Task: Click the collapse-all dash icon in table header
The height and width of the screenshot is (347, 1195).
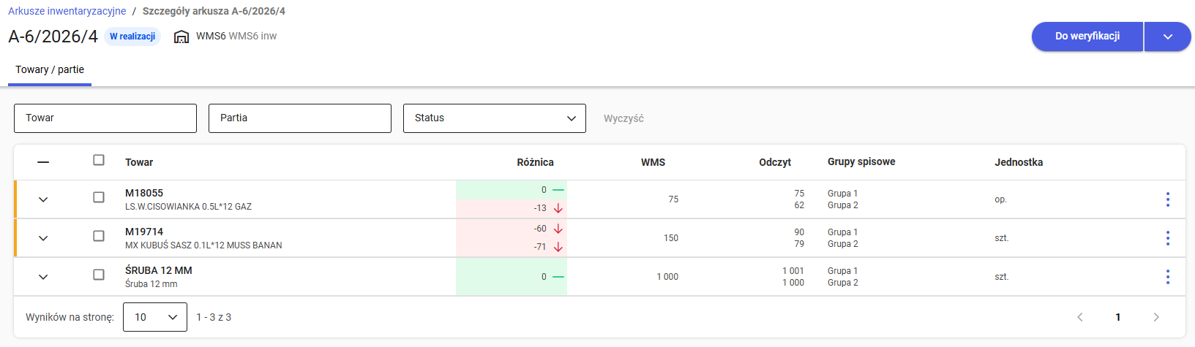Action: (43, 162)
